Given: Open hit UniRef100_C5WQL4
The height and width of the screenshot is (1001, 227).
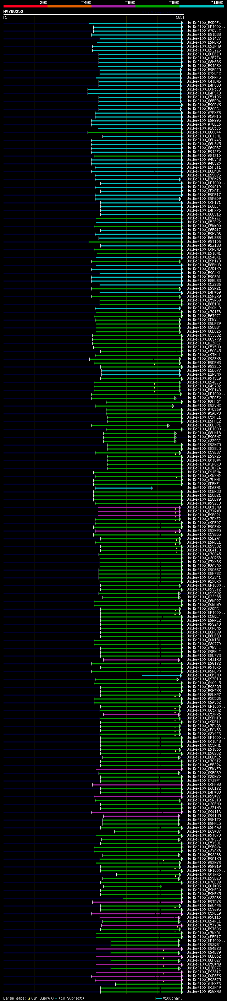Looking at the screenshot, I should click(x=204, y=616).
